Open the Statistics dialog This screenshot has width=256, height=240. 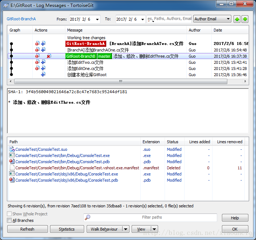[67, 229]
